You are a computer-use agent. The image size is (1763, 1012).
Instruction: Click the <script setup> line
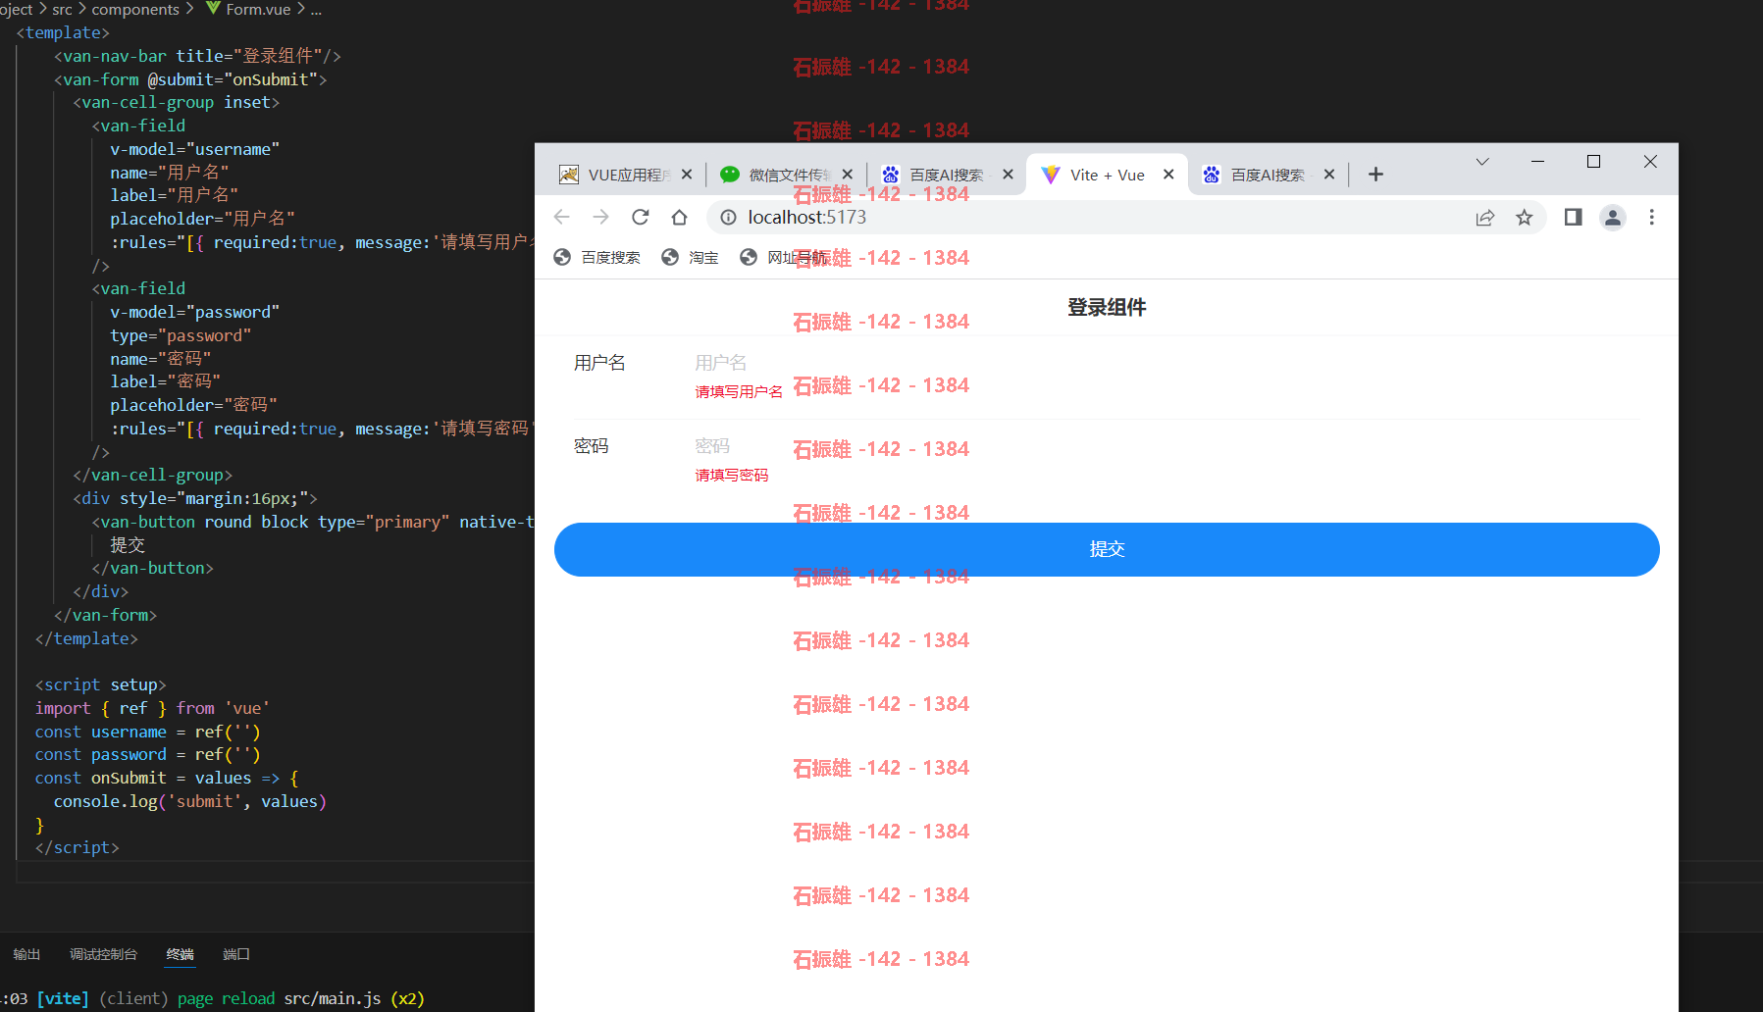[x=100, y=684]
